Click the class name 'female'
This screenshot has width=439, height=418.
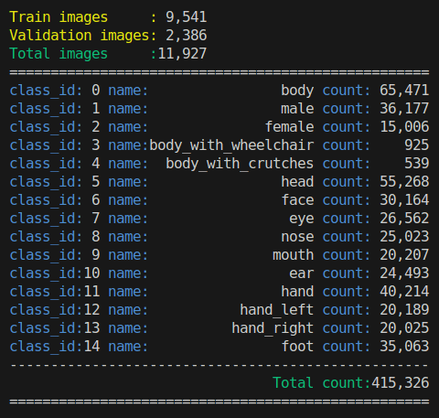point(289,127)
